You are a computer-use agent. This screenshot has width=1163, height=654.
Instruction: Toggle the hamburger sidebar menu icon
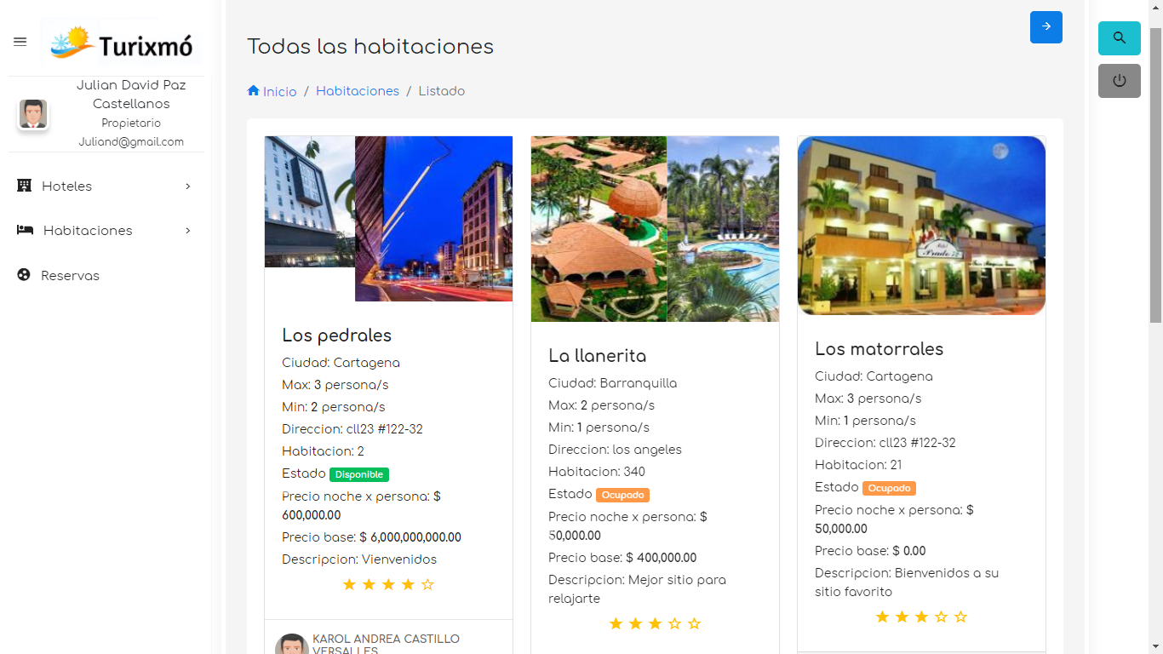[20, 42]
